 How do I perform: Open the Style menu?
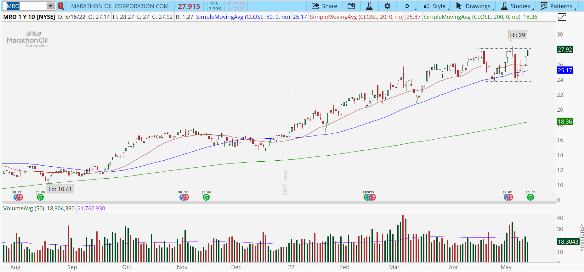436,6
